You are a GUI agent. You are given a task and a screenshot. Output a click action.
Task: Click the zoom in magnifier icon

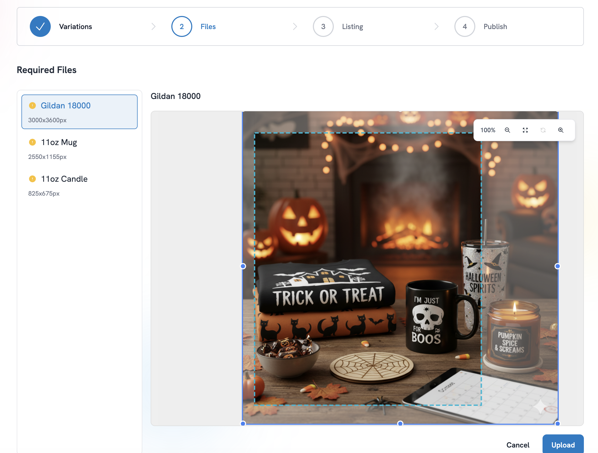pos(561,130)
